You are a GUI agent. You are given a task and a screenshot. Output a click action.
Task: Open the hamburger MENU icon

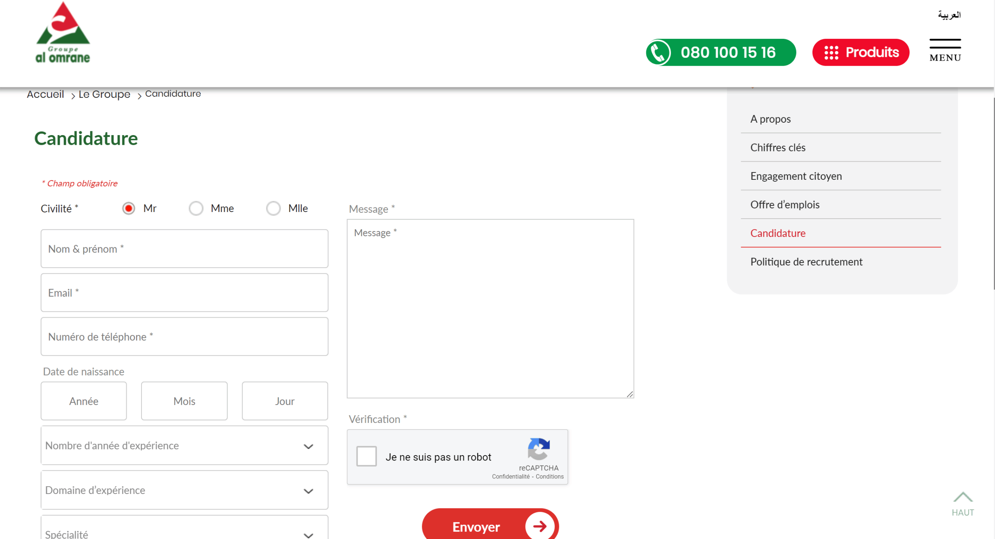(x=945, y=50)
